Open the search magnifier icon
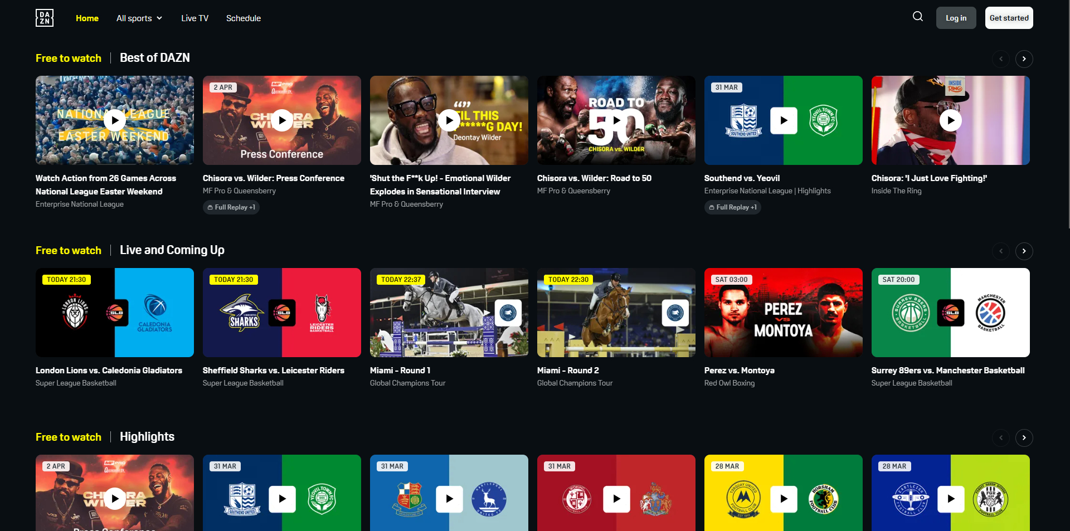This screenshot has height=531, width=1070. (x=918, y=17)
